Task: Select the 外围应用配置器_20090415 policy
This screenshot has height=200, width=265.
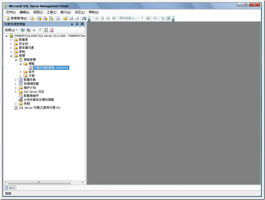Action: coord(51,68)
